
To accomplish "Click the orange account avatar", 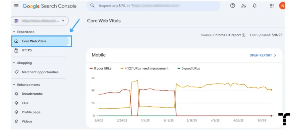I will 282,6.
